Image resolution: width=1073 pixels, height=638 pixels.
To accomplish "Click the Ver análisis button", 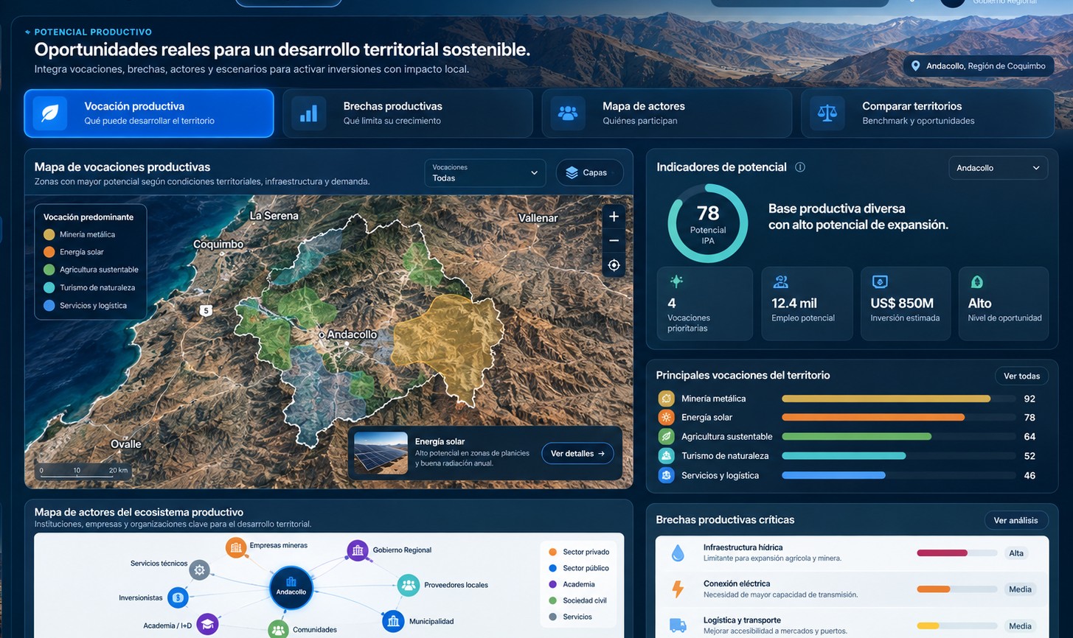I will [1015, 520].
